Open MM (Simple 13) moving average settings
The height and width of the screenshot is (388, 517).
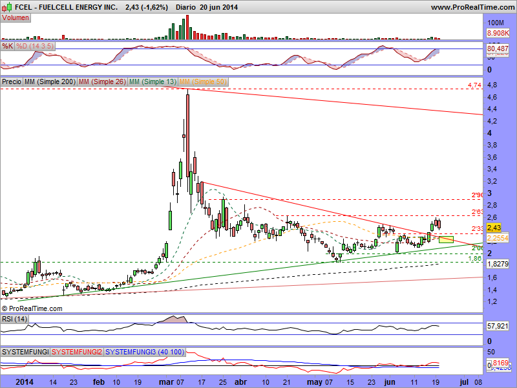pyautogui.click(x=153, y=81)
